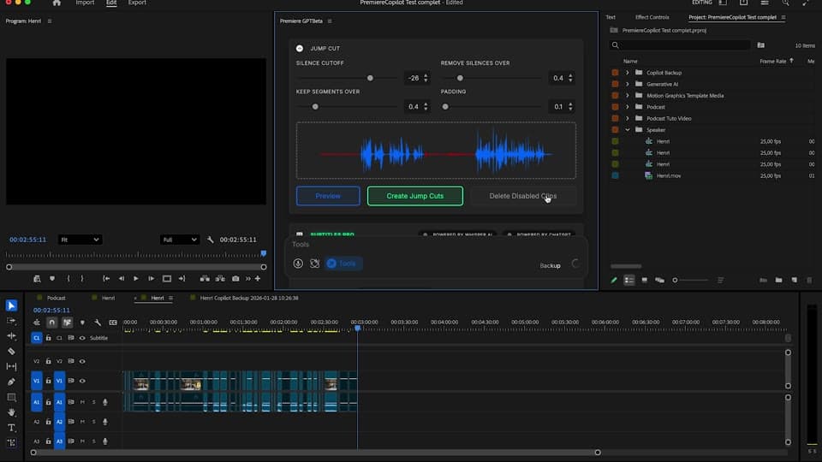Toggle Subtitle track visibility eye

click(82, 339)
